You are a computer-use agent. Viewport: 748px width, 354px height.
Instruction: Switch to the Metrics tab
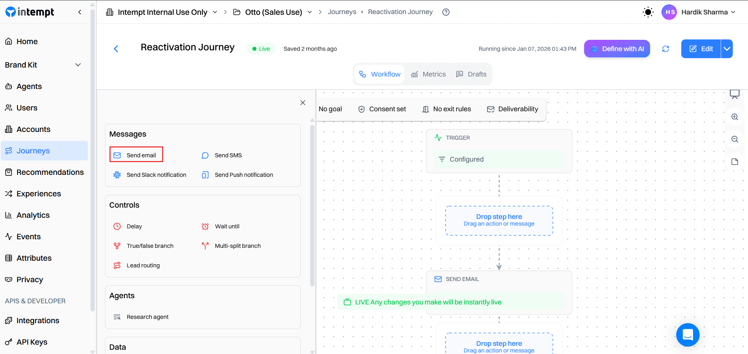pyautogui.click(x=428, y=74)
